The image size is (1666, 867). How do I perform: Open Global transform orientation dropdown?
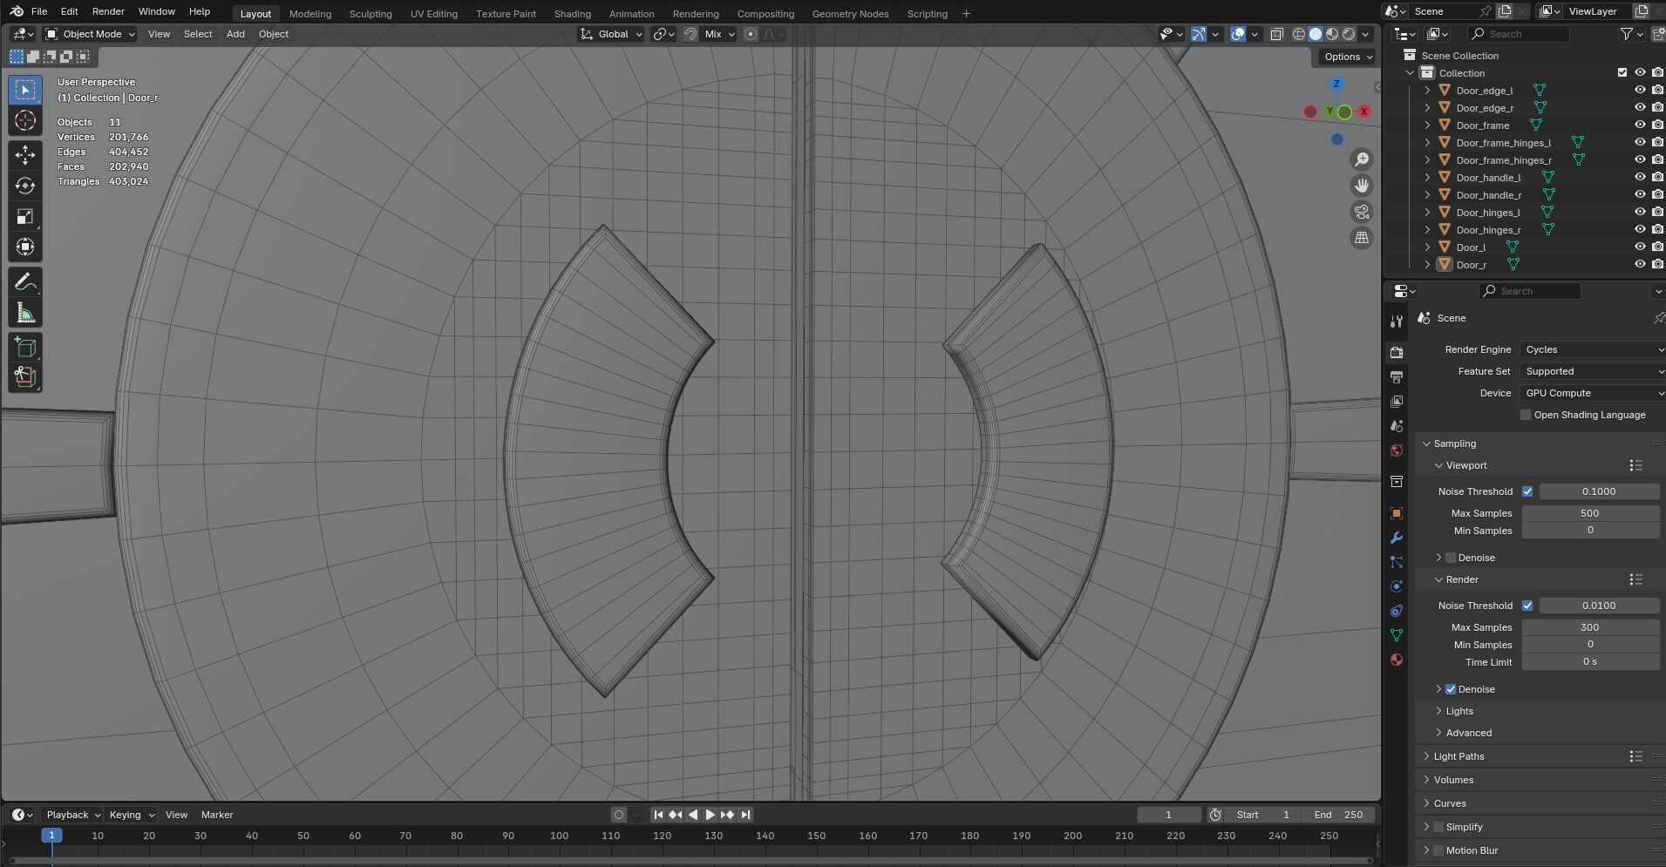(x=611, y=34)
